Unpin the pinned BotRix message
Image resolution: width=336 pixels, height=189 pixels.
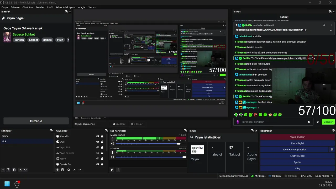[x=324, y=25]
